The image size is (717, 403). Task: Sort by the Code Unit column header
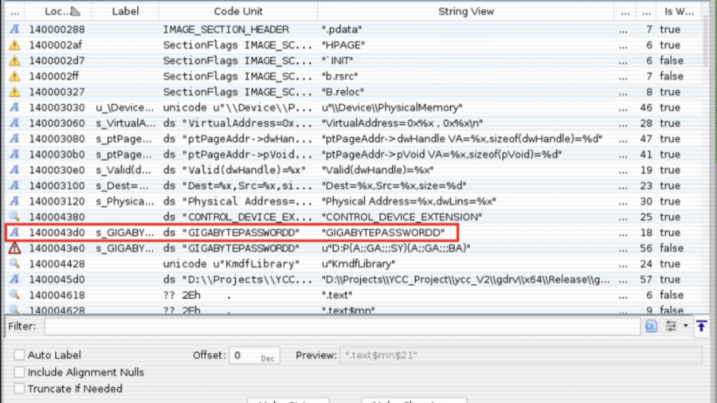coord(238,11)
